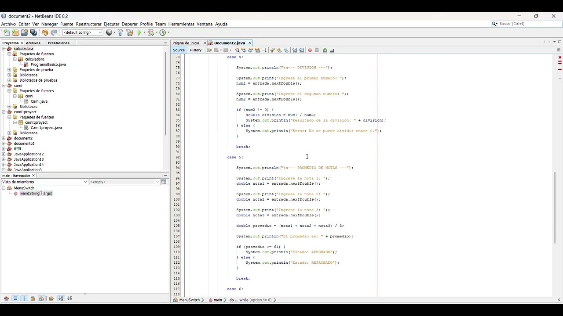Click the Find Selection magnifier icon in editor toolbar

click(x=237, y=50)
